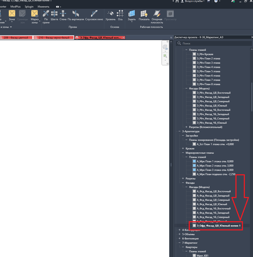Select the Слуховое окно dormer tool

pyautogui.click(x=94, y=15)
